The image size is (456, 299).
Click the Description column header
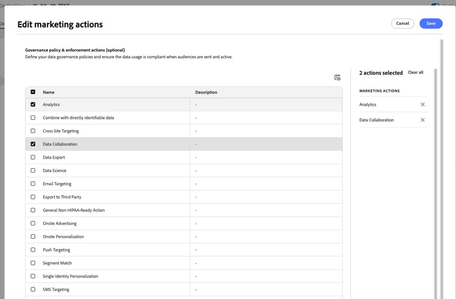(x=206, y=92)
